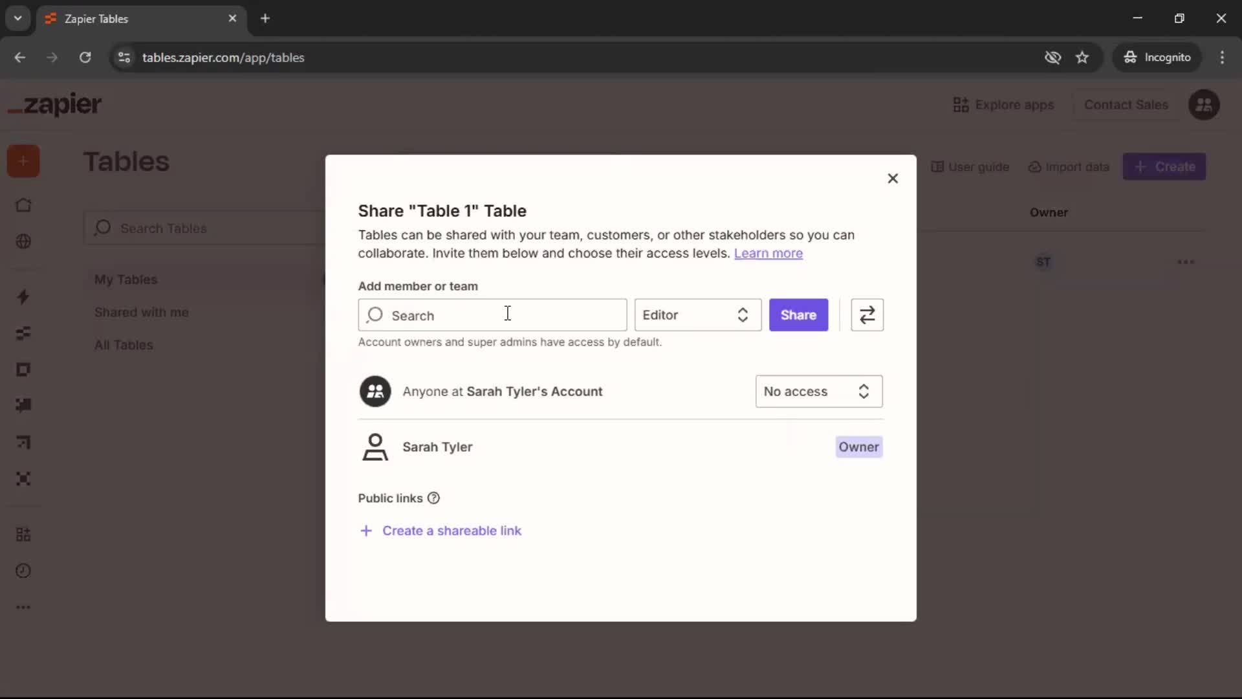Bookmark this page with star icon
1242x699 pixels.
click(1082, 58)
